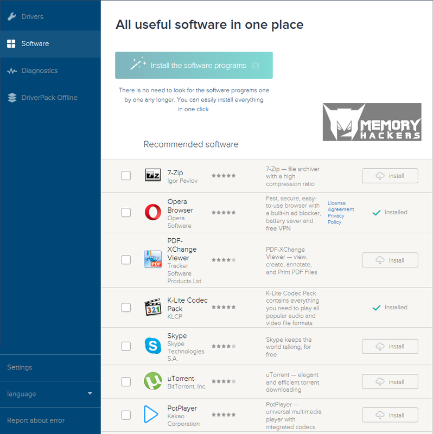The height and width of the screenshot is (434, 433).
Task: Click the Skype logo icon
Action: click(x=153, y=346)
